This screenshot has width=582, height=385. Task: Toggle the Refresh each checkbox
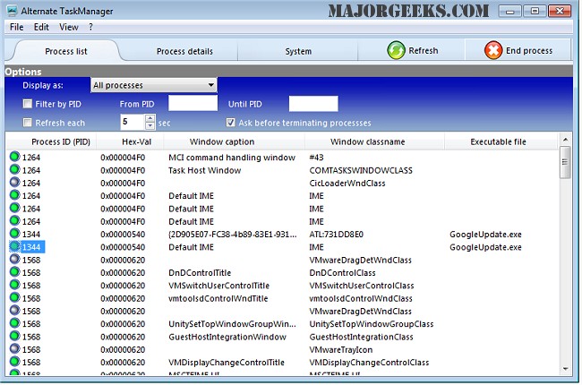[29, 123]
